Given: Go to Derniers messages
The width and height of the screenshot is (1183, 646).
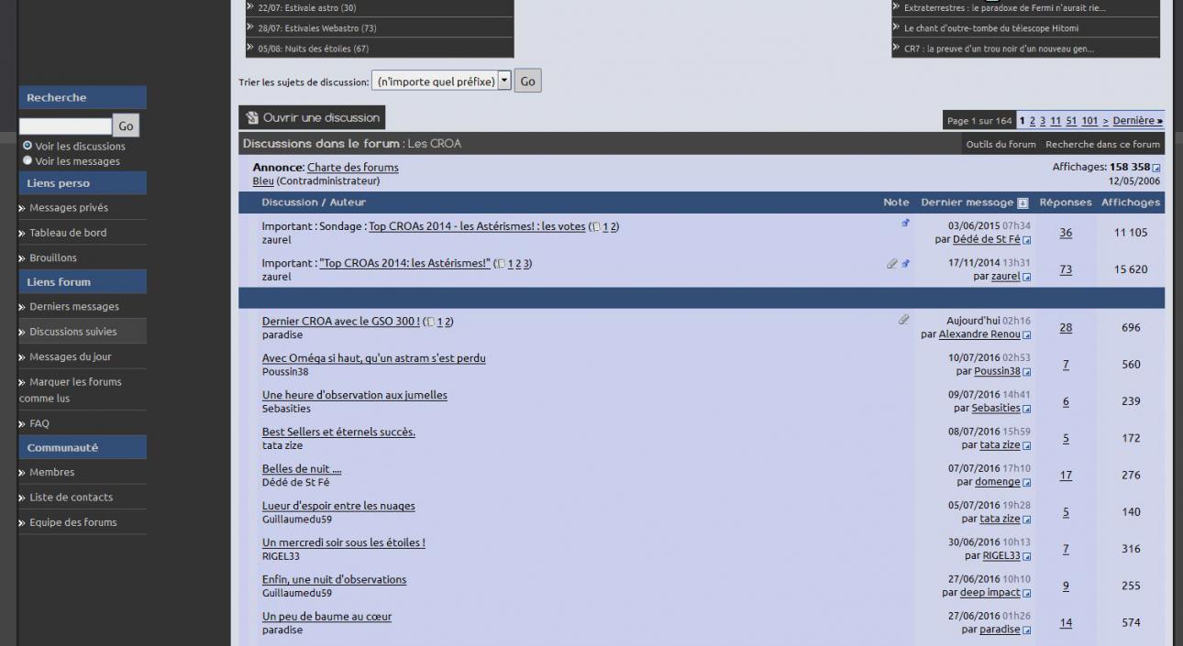Looking at the screenshot, I should (x=74, y=307).
